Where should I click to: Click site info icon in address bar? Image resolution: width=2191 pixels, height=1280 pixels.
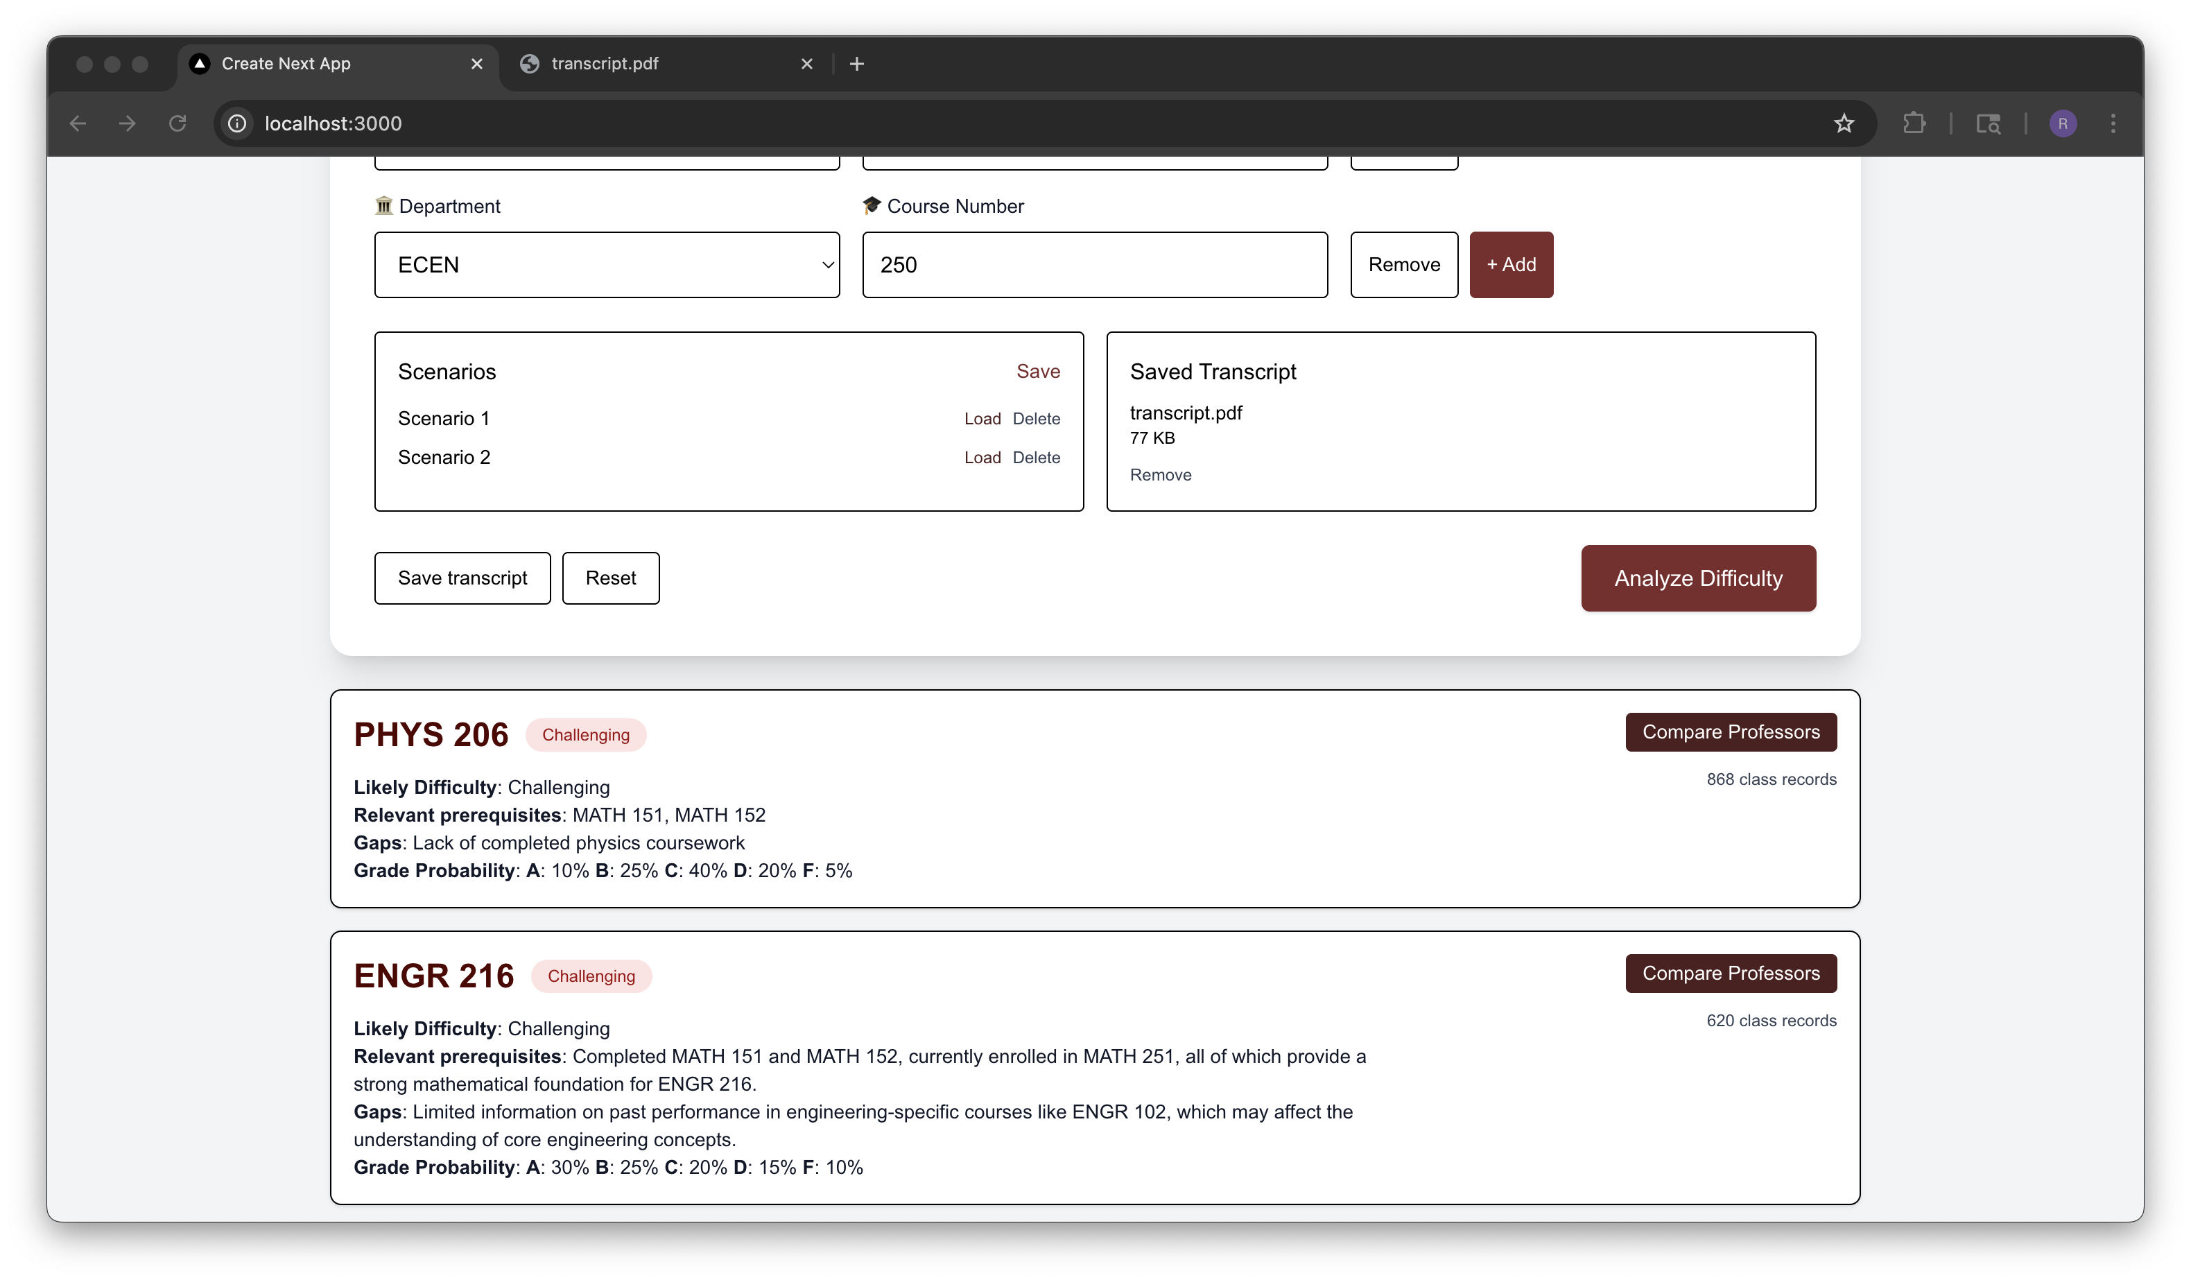237,123
